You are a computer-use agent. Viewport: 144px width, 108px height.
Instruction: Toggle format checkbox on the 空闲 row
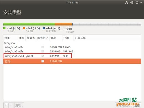point(43,61)
